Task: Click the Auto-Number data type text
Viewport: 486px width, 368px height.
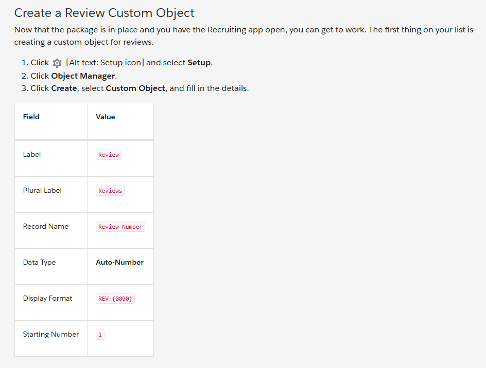Action: tap(119, 263)
